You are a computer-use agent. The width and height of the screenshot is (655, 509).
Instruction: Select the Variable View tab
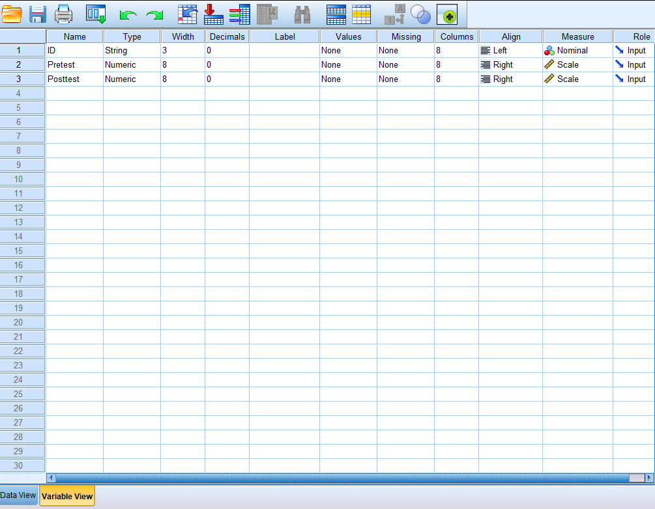(67, 496)
